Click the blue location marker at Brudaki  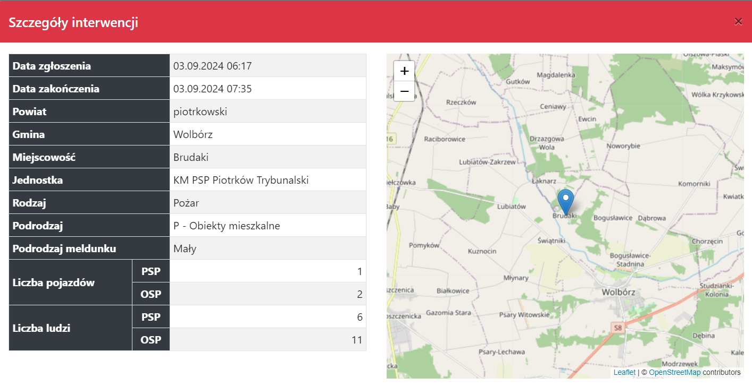point(566,201)
